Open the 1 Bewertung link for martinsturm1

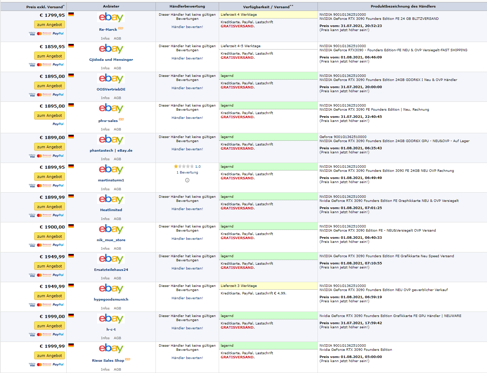[187, 172]
